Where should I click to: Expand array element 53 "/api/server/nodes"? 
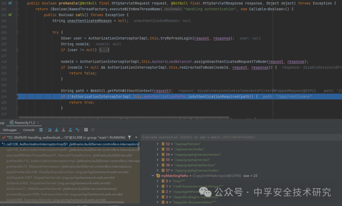point(157,149)
